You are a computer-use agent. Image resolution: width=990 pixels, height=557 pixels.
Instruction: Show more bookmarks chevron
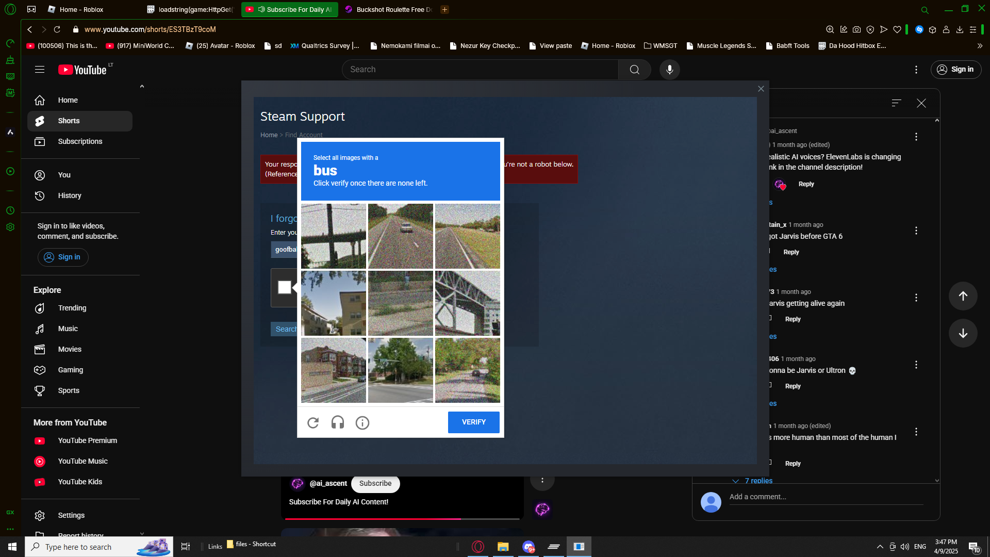(x=980, y=46)
